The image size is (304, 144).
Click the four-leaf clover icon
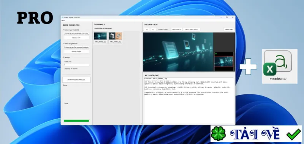pyautogui.click(x=218, y=133)
